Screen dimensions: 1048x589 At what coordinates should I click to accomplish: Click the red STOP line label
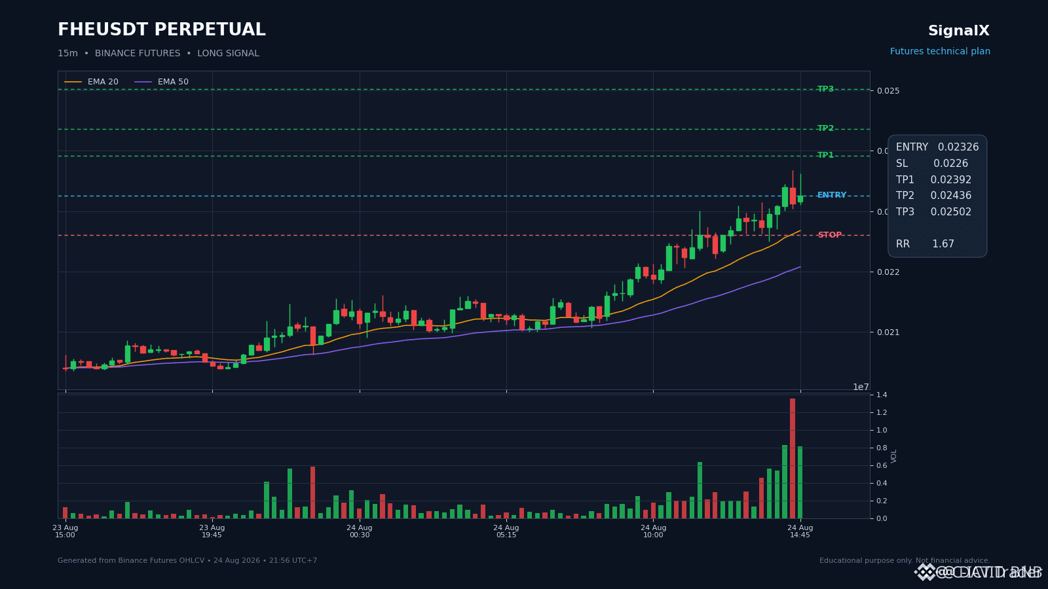click(x=829, y=235)
